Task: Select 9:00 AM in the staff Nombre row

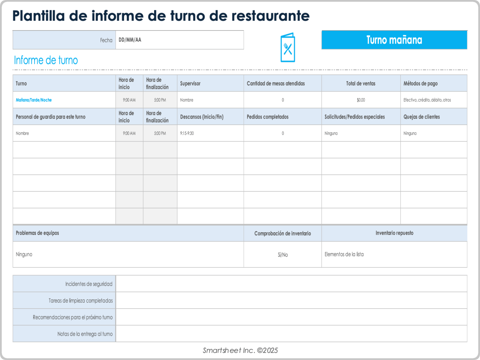Action: coord(129,133)
